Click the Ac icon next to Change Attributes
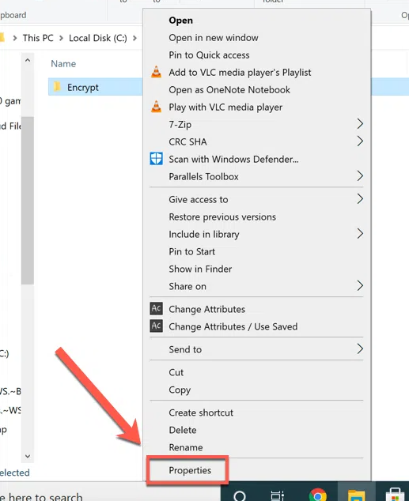 click(156, 309)
